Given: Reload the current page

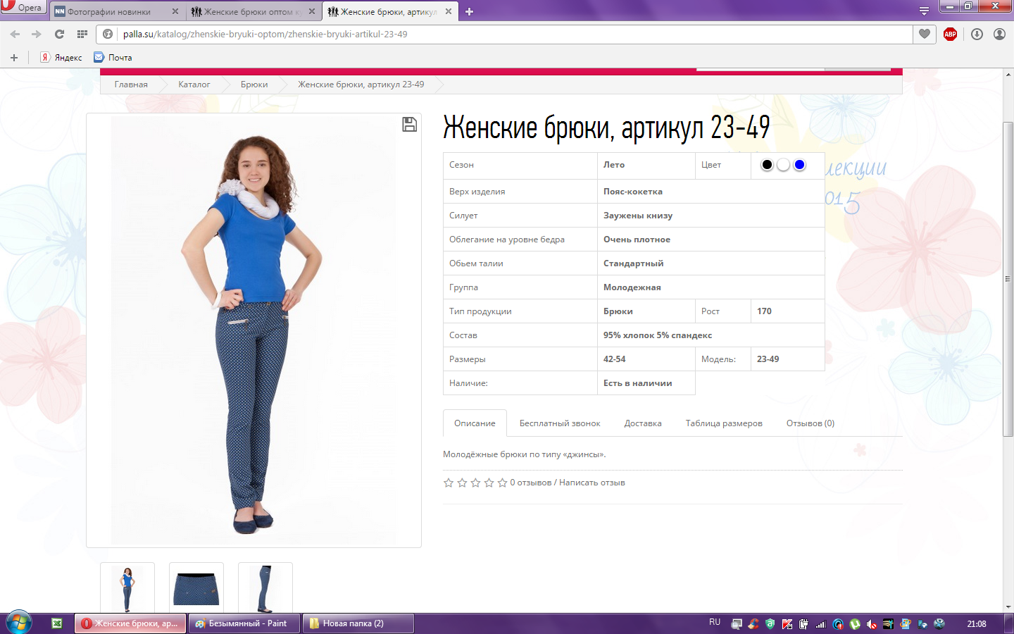Looking at the screenshot, I should [59, 34].
